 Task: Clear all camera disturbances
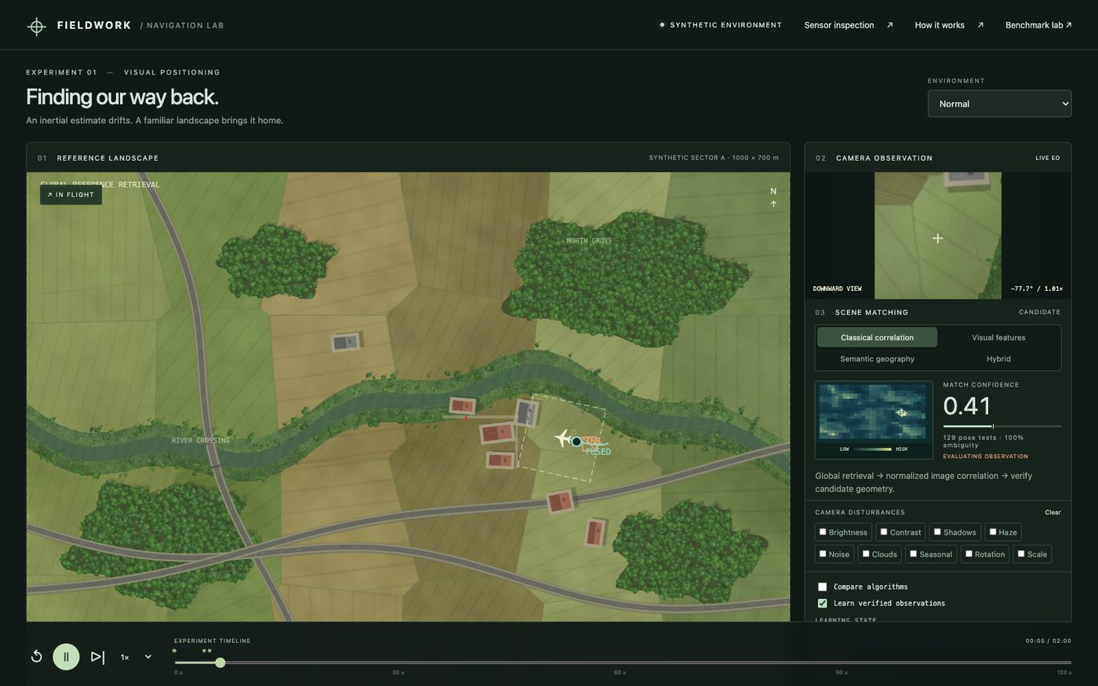click(1053, 513)
